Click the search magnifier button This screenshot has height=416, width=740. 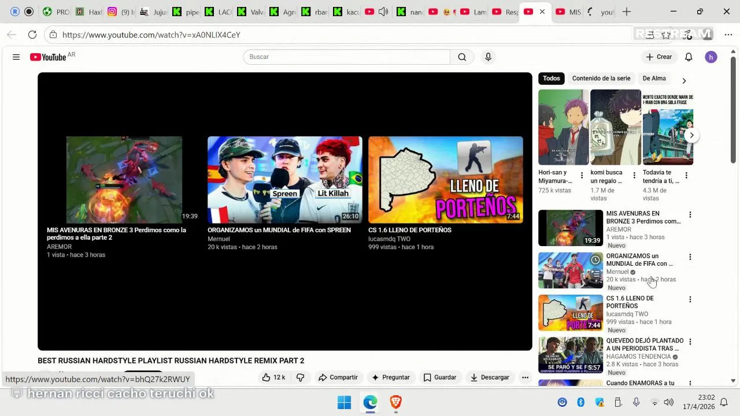462,57
